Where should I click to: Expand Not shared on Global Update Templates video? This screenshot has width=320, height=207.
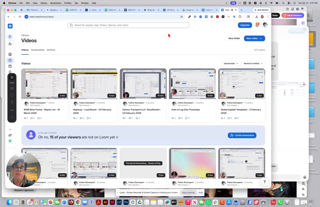[x=233, y=106]
